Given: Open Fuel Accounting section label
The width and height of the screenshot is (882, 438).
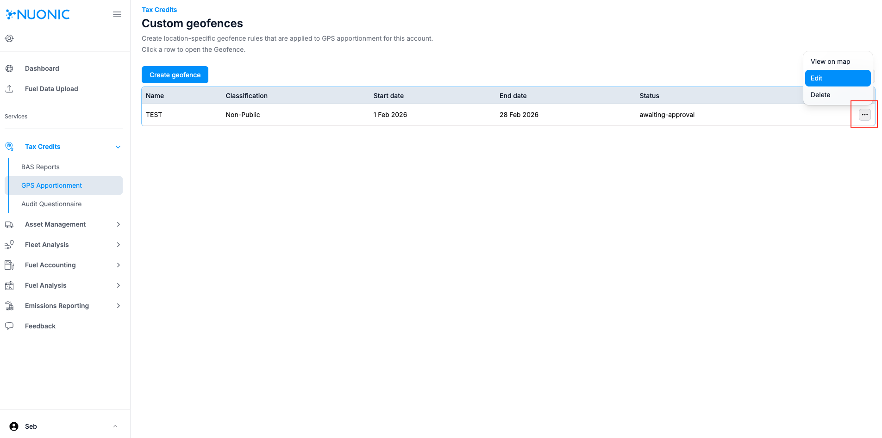Looking at the screenshot, I should click(x=50, y=265).
